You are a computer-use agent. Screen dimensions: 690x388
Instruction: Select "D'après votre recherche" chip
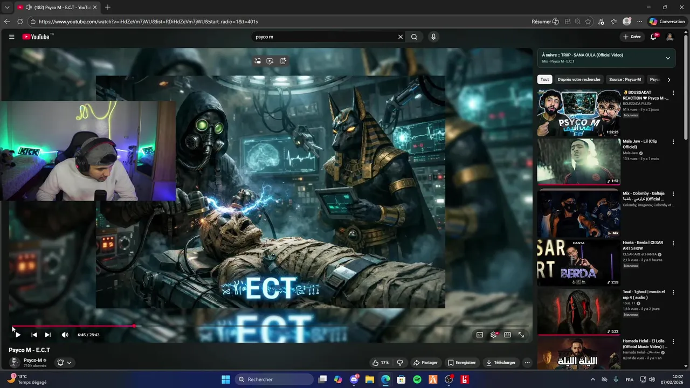[579, 79]
